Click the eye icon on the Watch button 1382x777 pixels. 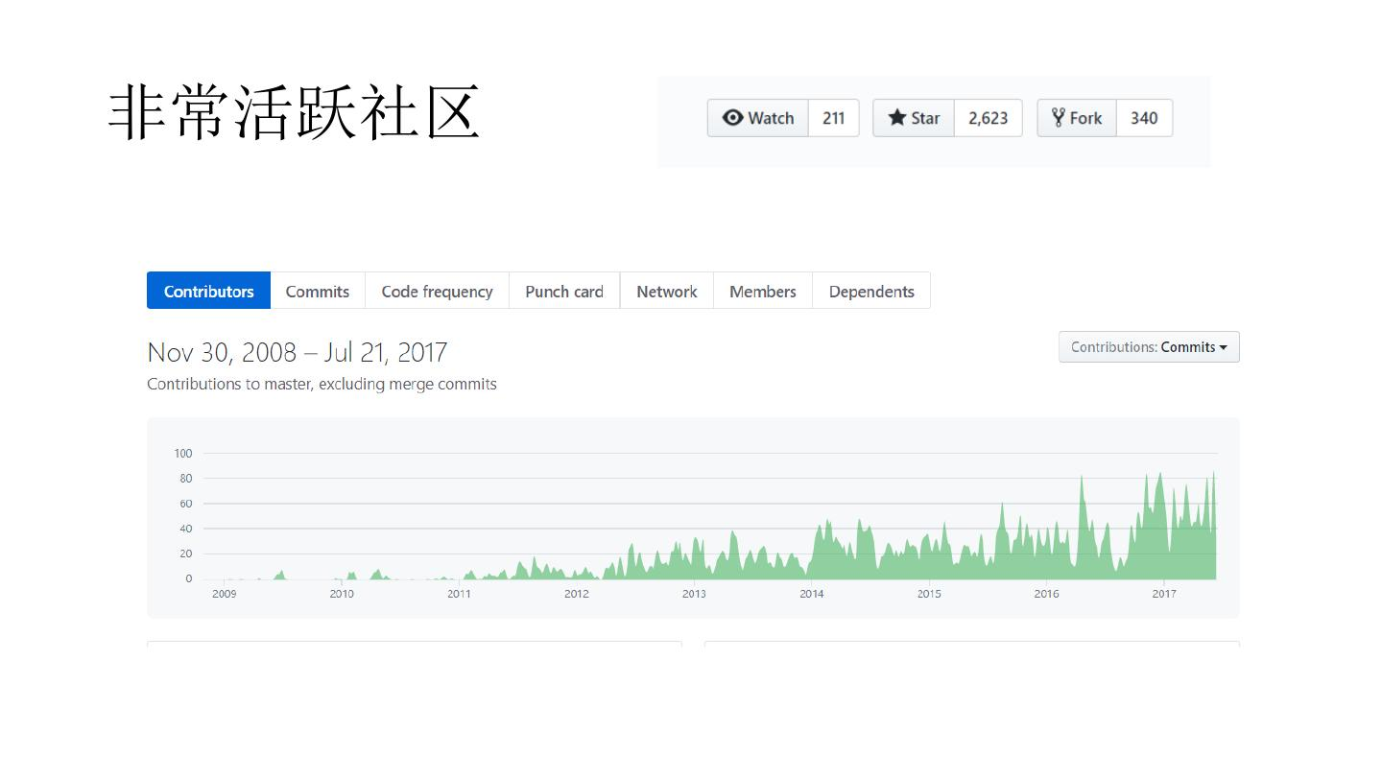coord(735,117)
